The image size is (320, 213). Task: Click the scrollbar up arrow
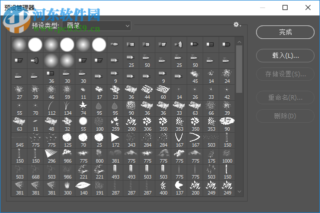coord(239,42)
